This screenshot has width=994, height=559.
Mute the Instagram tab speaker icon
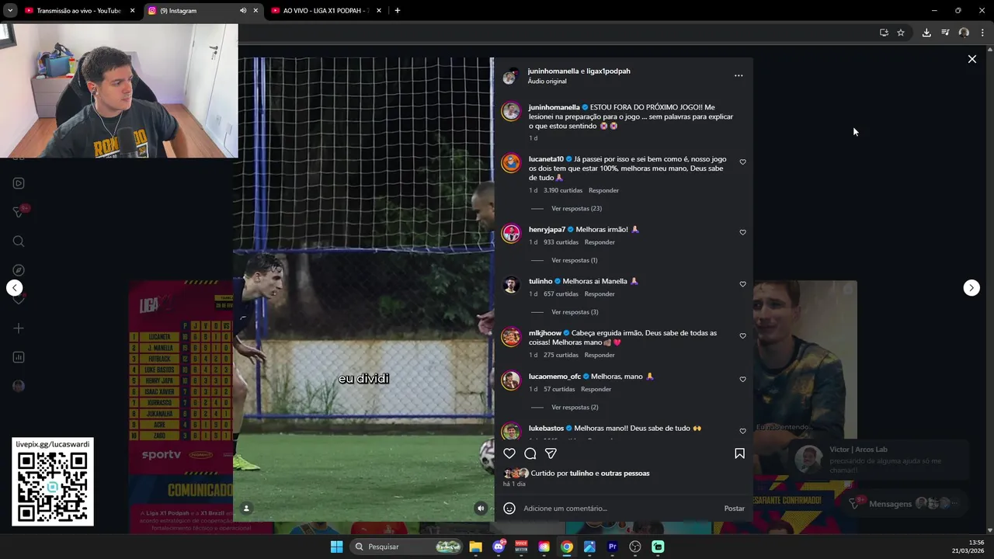pos(243,11)
